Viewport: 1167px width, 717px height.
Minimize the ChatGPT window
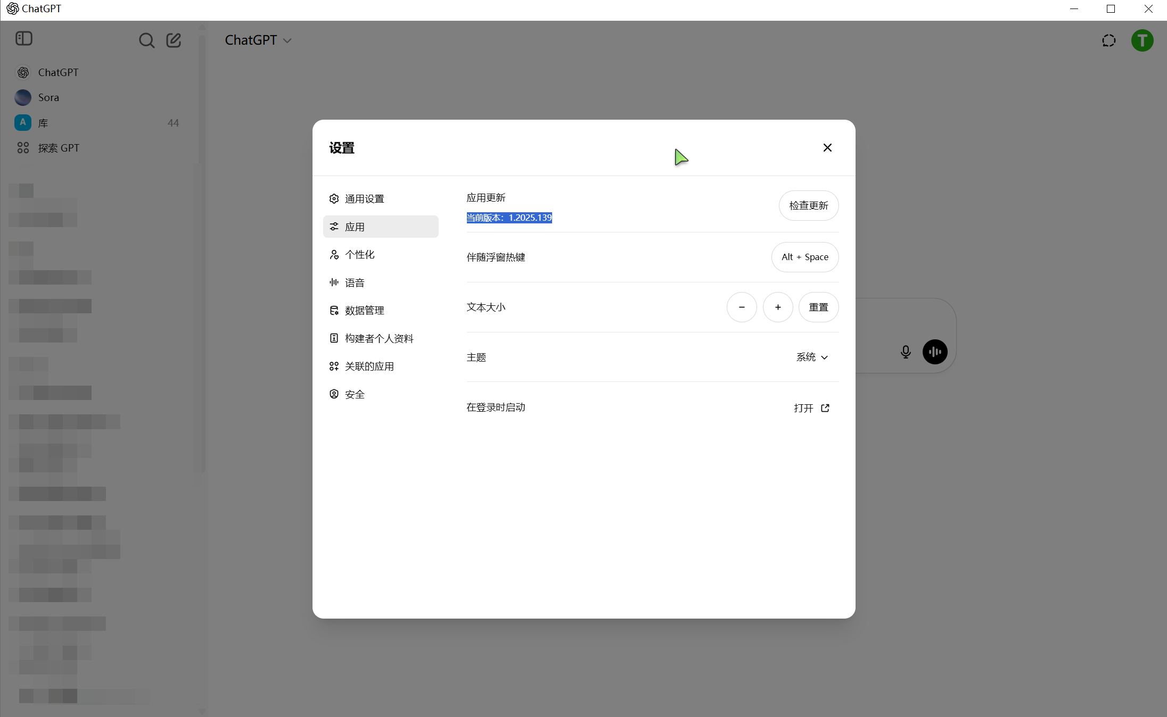[1074, 9]
